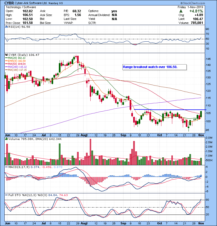
Task: Click the SCTR label
Action: coord(92,23)
